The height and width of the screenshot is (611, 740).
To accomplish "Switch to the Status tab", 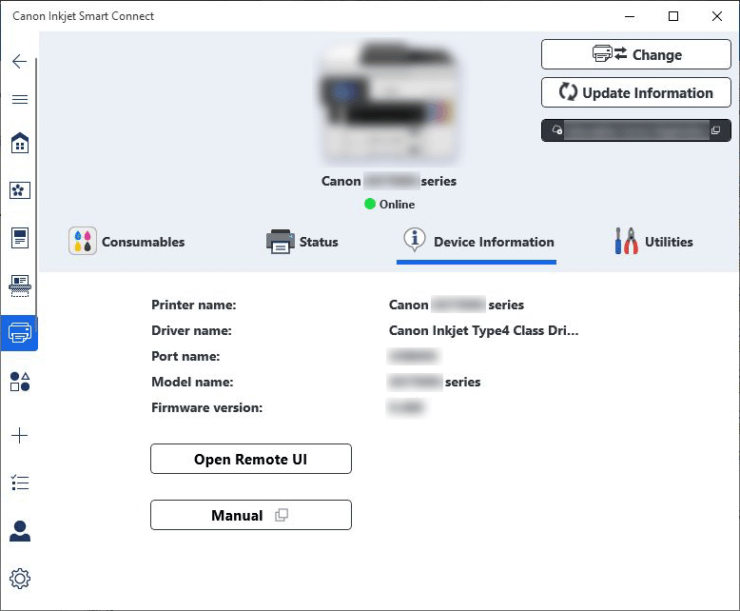I will point(302,242).
